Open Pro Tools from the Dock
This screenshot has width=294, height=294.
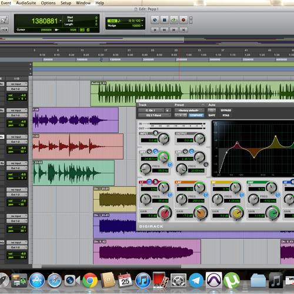213,280
